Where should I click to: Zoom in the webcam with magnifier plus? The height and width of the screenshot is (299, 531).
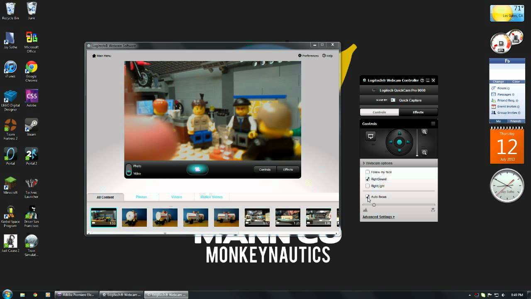point(424,132)
